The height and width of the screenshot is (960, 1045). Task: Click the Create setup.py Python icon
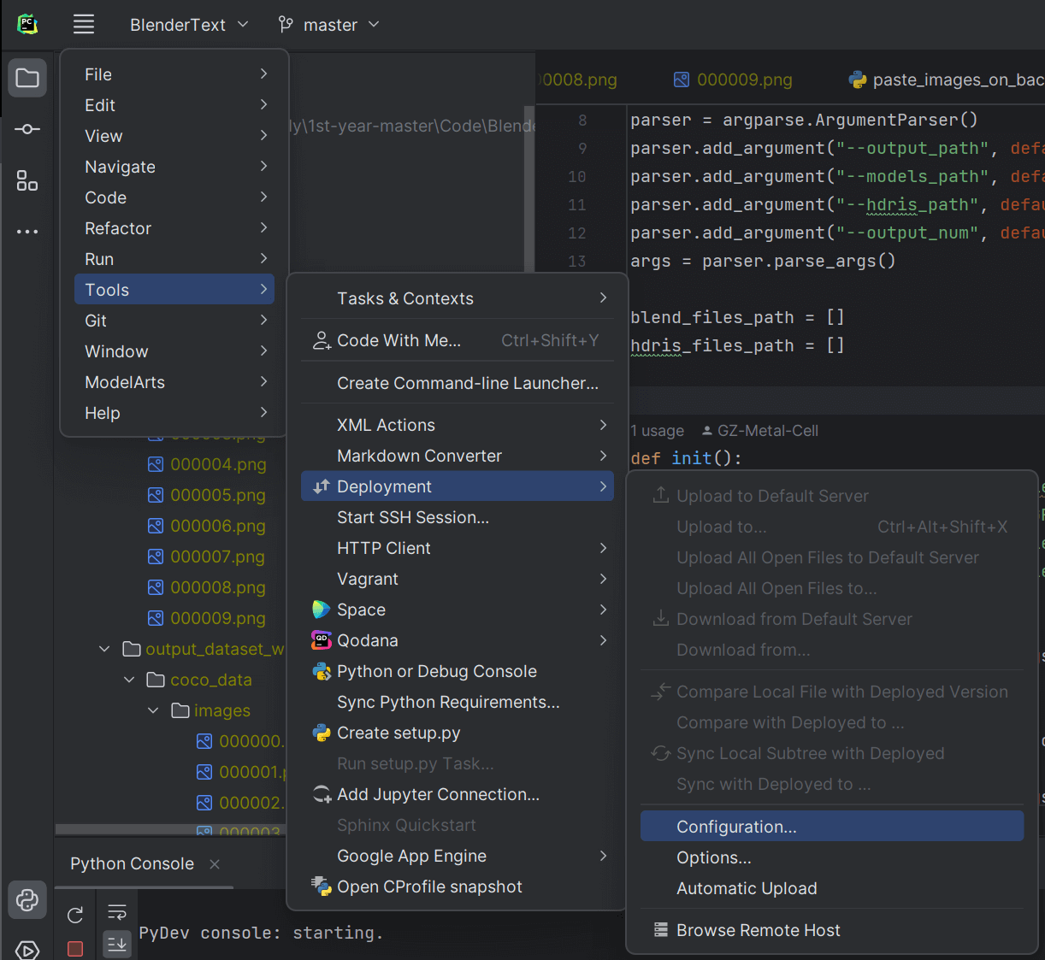322,733
